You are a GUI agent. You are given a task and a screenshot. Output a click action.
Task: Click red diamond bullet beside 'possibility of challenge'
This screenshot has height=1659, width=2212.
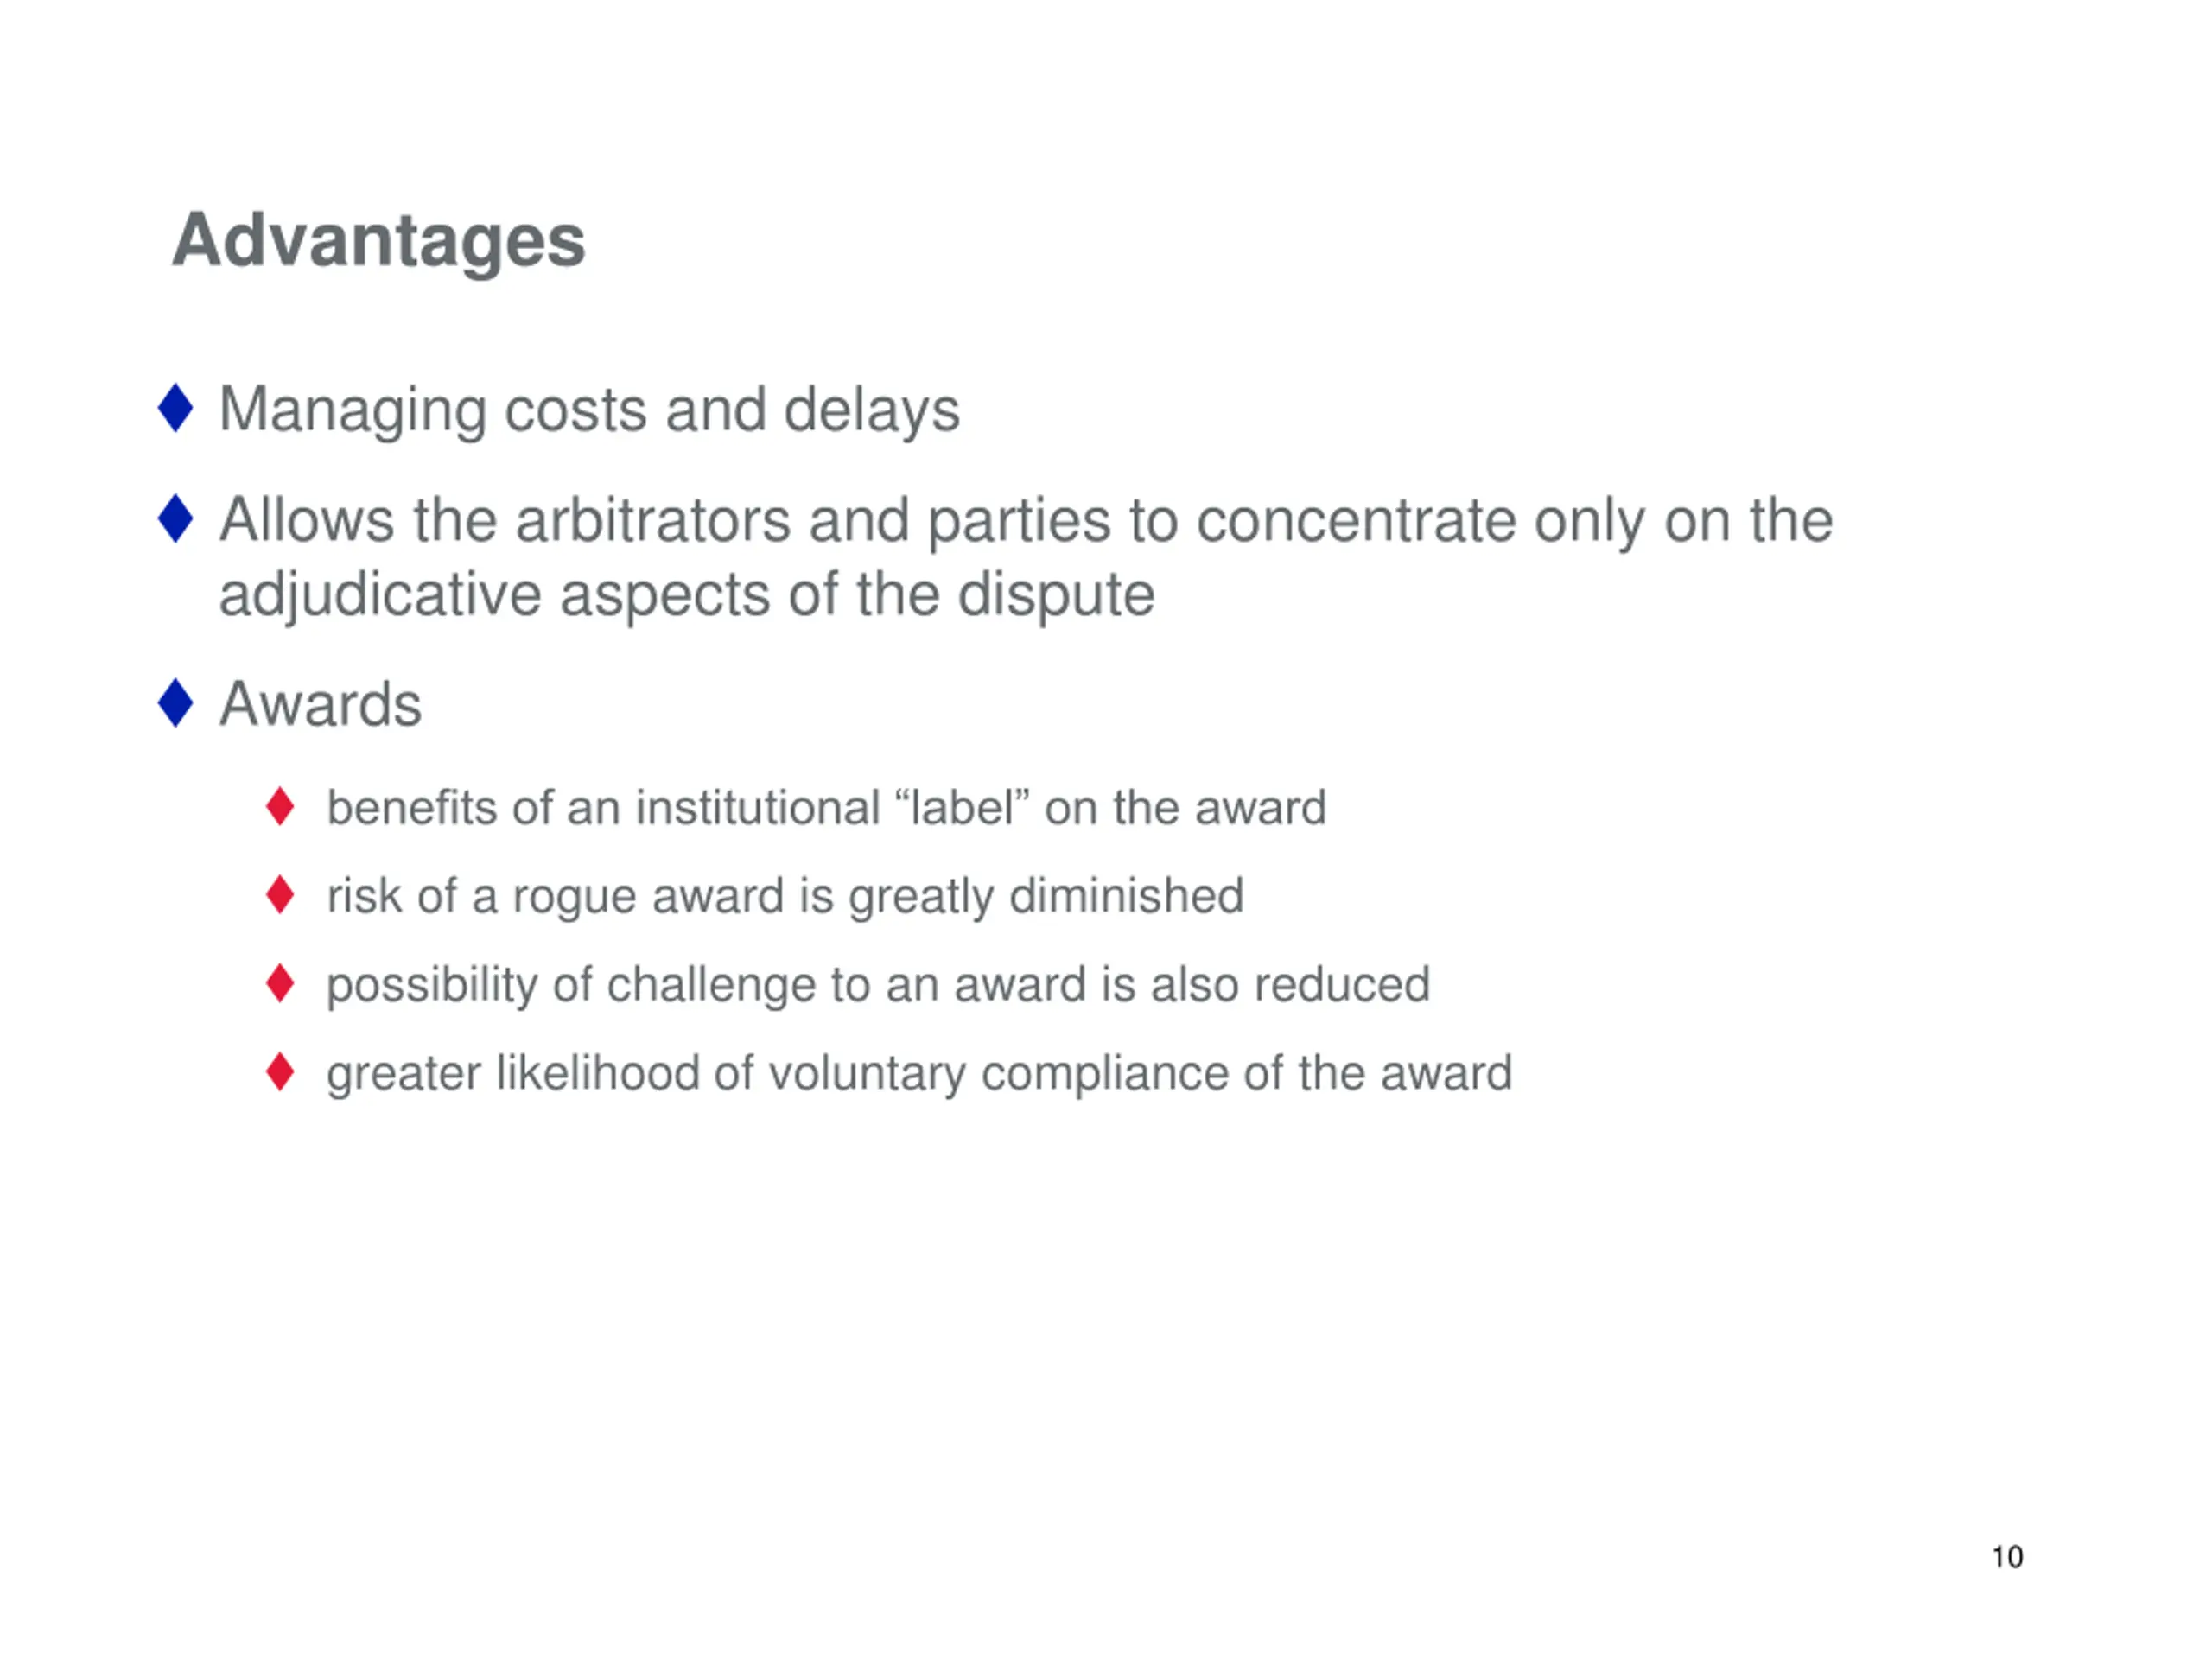pos(280,983)
